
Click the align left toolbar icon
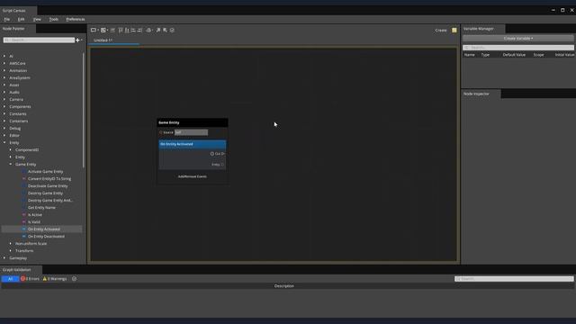(x=133, y=30)
